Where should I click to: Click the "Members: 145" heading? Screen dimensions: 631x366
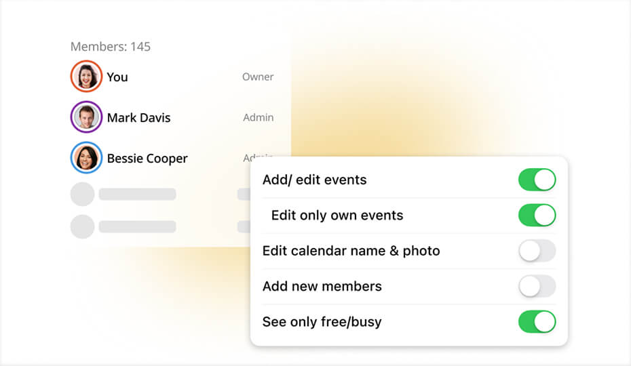(111, 47)
